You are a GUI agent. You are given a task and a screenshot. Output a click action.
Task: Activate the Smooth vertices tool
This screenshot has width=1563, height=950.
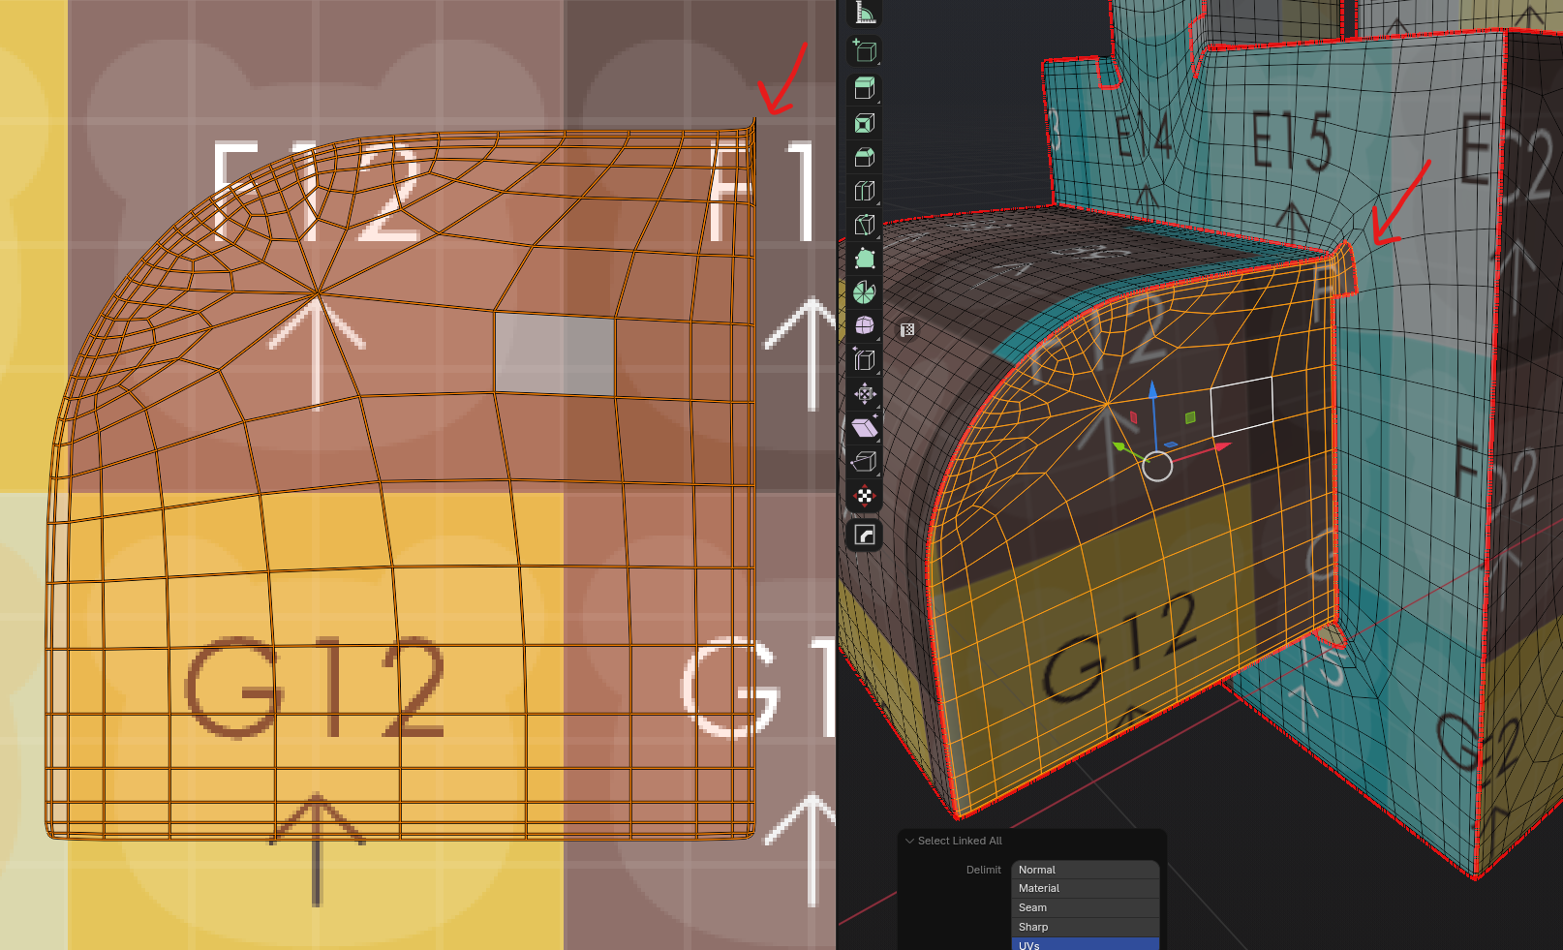click(865, 325)
